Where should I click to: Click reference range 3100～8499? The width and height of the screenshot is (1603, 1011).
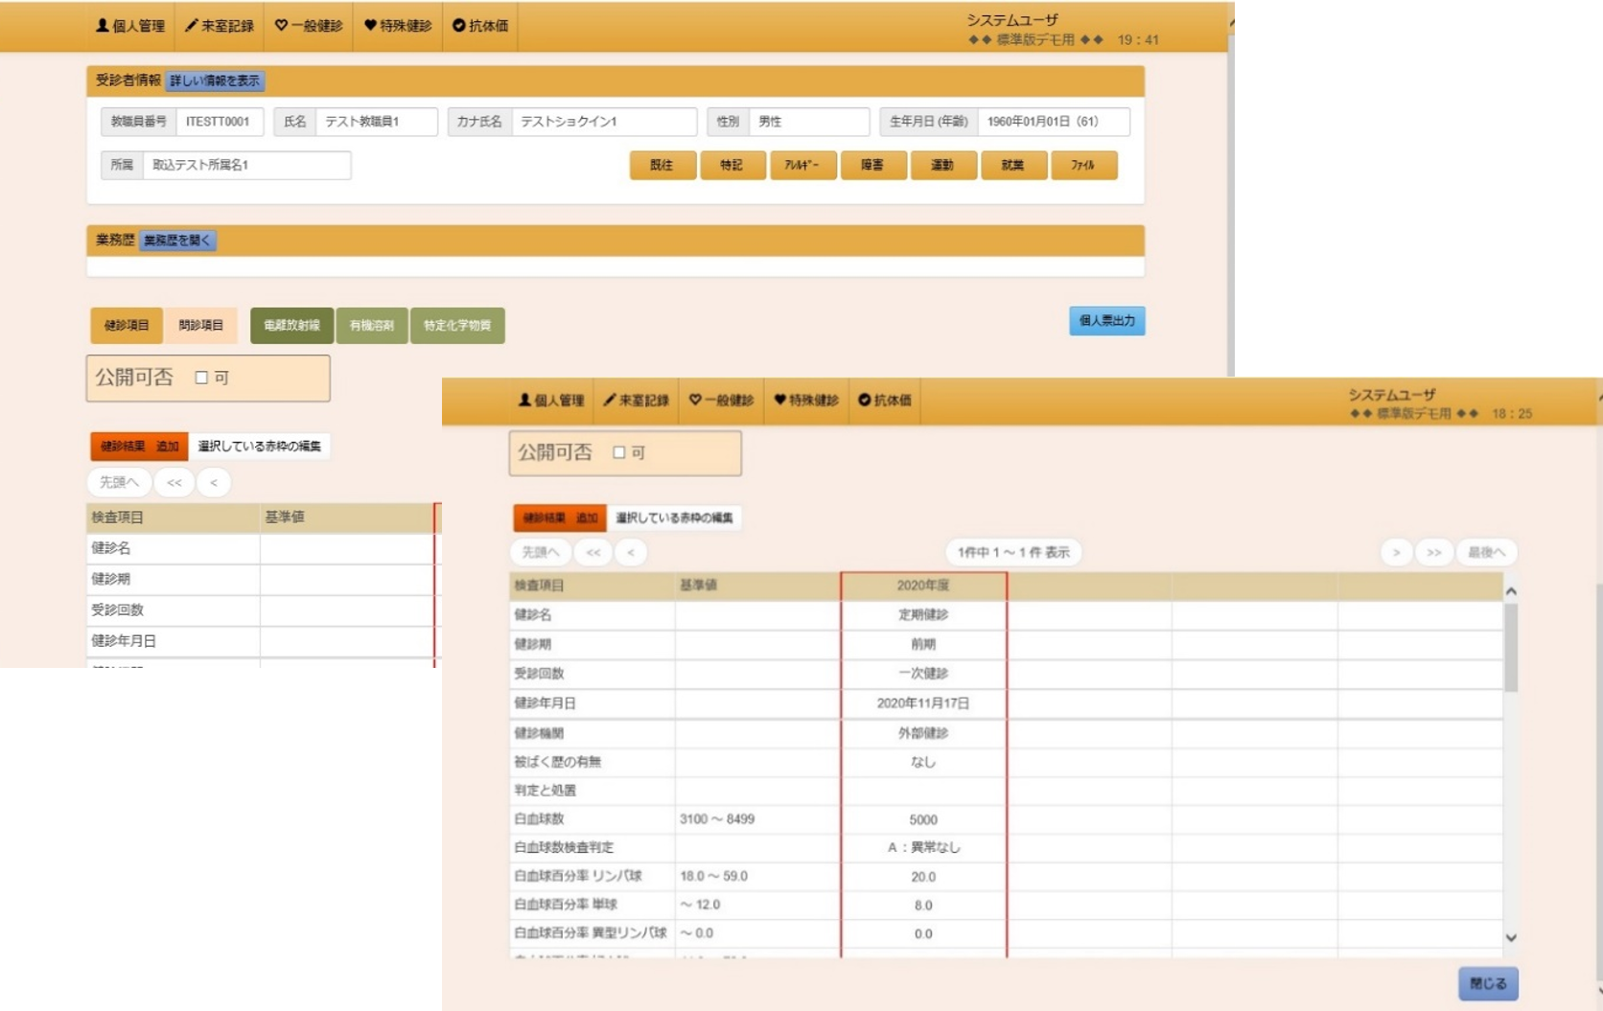717,819
